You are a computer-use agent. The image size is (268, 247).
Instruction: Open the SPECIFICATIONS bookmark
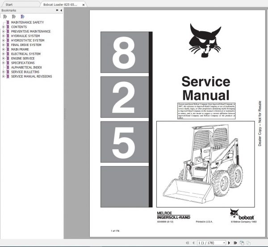tap(23, 63)
